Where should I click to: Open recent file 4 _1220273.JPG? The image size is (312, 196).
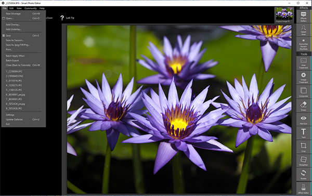[23, 85]
